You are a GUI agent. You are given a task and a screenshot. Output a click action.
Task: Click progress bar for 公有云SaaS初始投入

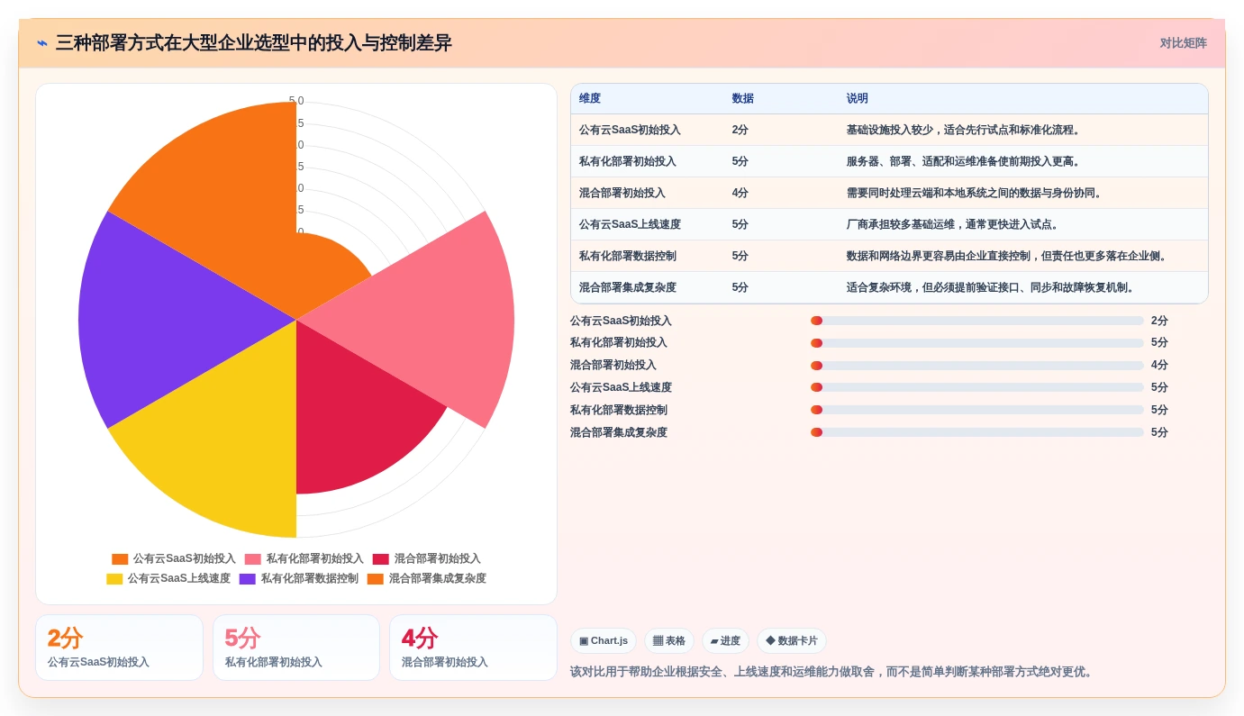point(977,321)
